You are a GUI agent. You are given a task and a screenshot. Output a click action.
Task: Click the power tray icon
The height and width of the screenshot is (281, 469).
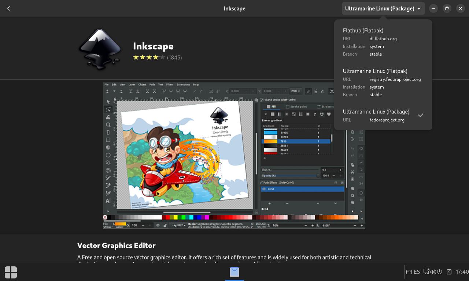[x=439, y=272]
